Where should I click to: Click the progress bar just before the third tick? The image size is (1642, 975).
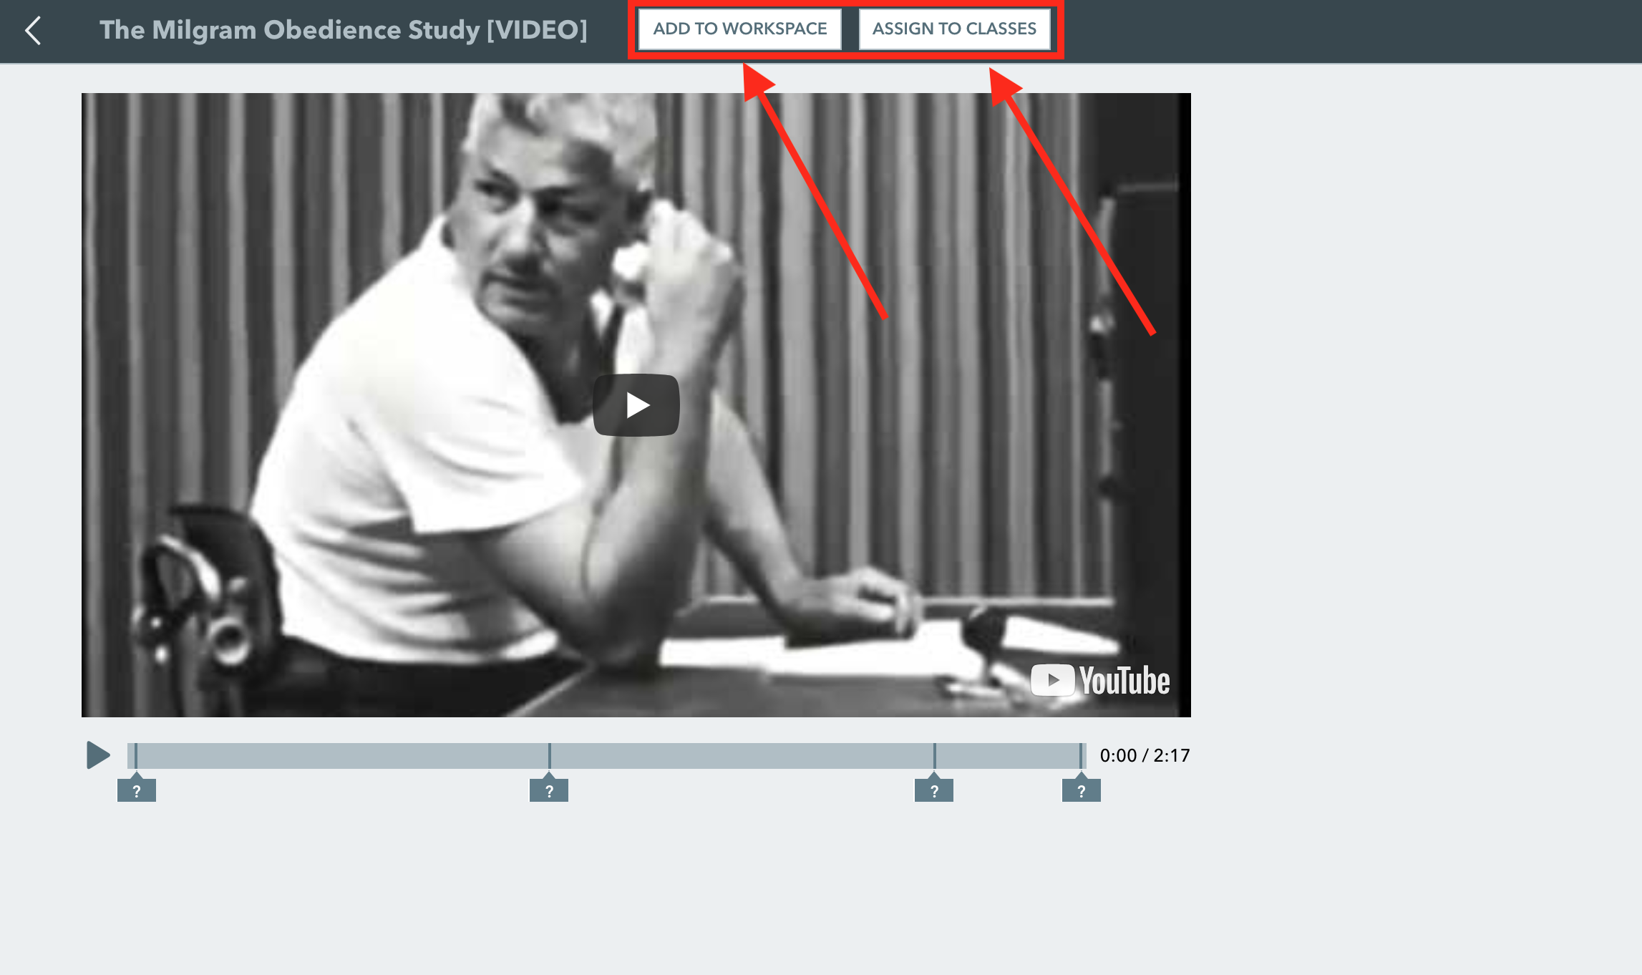click(x=923, y=756)
